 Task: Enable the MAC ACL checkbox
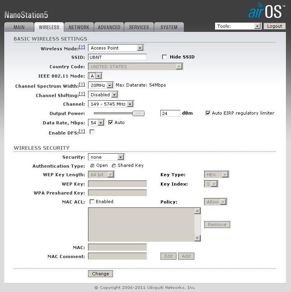point(92,202)
